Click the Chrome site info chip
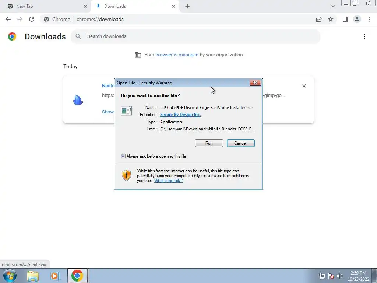Image resolution: width=377 pixels, height=283 pixels. (x=57, y=19)
